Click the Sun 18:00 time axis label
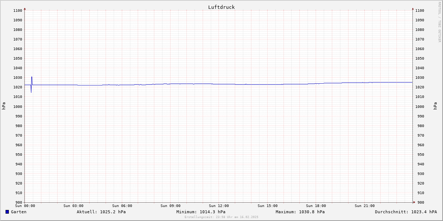The height and width of the screenshot is (221, 443). 316,206
